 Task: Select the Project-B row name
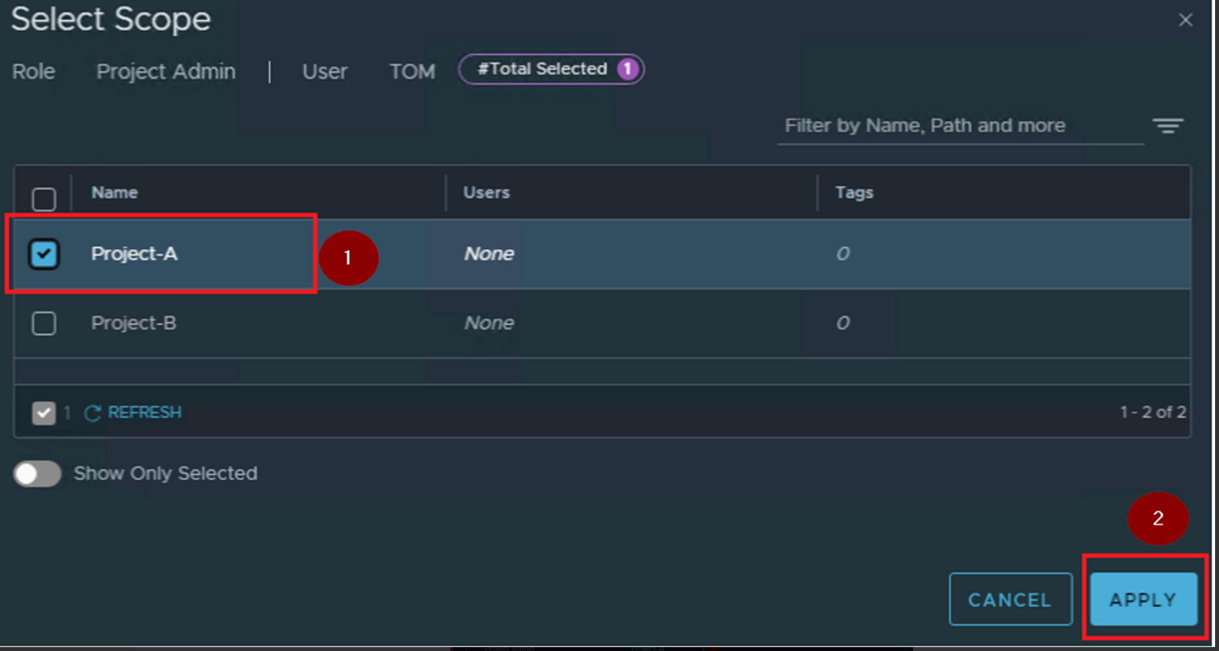click(x=134, y=323)
